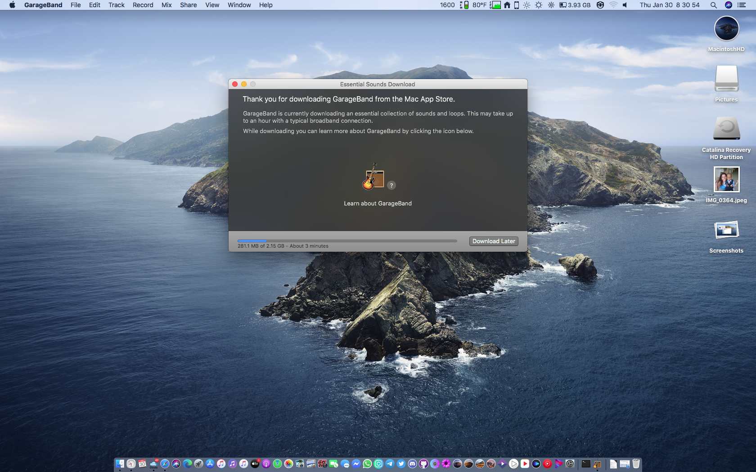Click the GarageBand icon in the Dock
The height and width of the screenshot is (472, 756).
tap(597, 463)
